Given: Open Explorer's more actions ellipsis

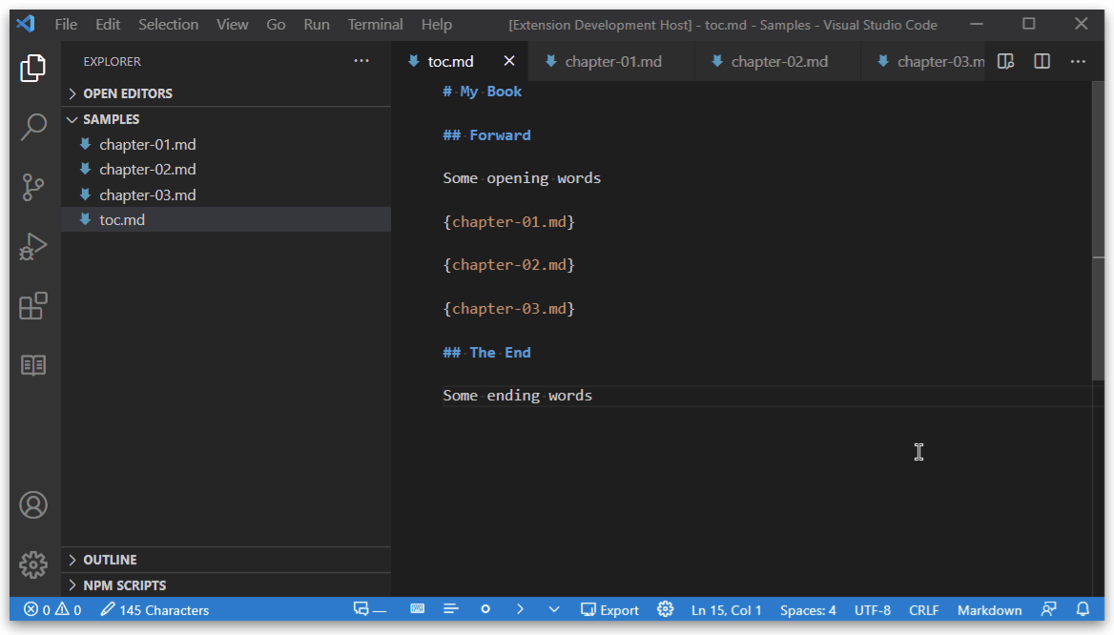Looking at the screenshot, I should [x=361, y=61].
